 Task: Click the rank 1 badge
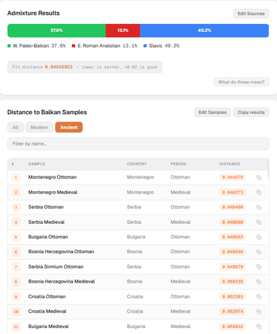(x=16, y=178)
